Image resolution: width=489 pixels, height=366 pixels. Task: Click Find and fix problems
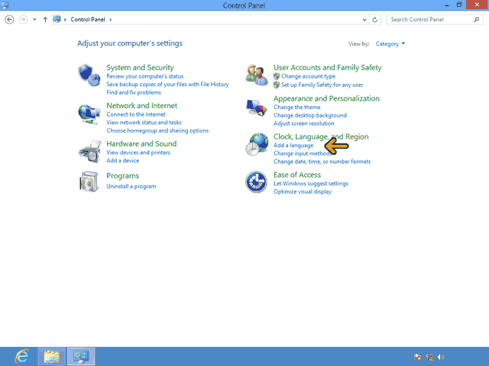coord(134,92)
